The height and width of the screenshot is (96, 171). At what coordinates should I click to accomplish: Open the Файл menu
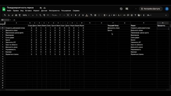coord(9,11)
